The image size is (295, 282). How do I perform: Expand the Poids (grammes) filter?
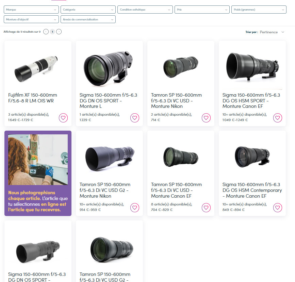click(x=259, y=10)
